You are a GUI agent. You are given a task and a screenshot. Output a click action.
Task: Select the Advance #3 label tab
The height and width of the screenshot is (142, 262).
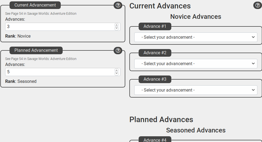155,79
